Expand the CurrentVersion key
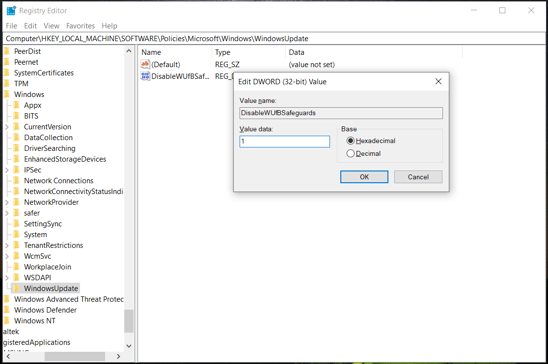548x364 pixels. coord(7,127)
